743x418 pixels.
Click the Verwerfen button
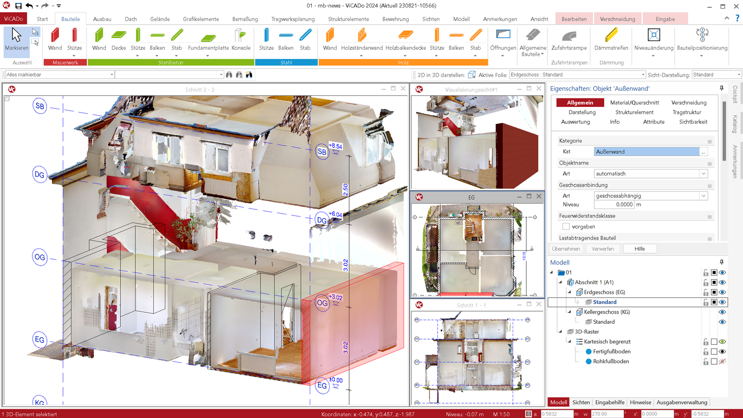coord(603,249)
